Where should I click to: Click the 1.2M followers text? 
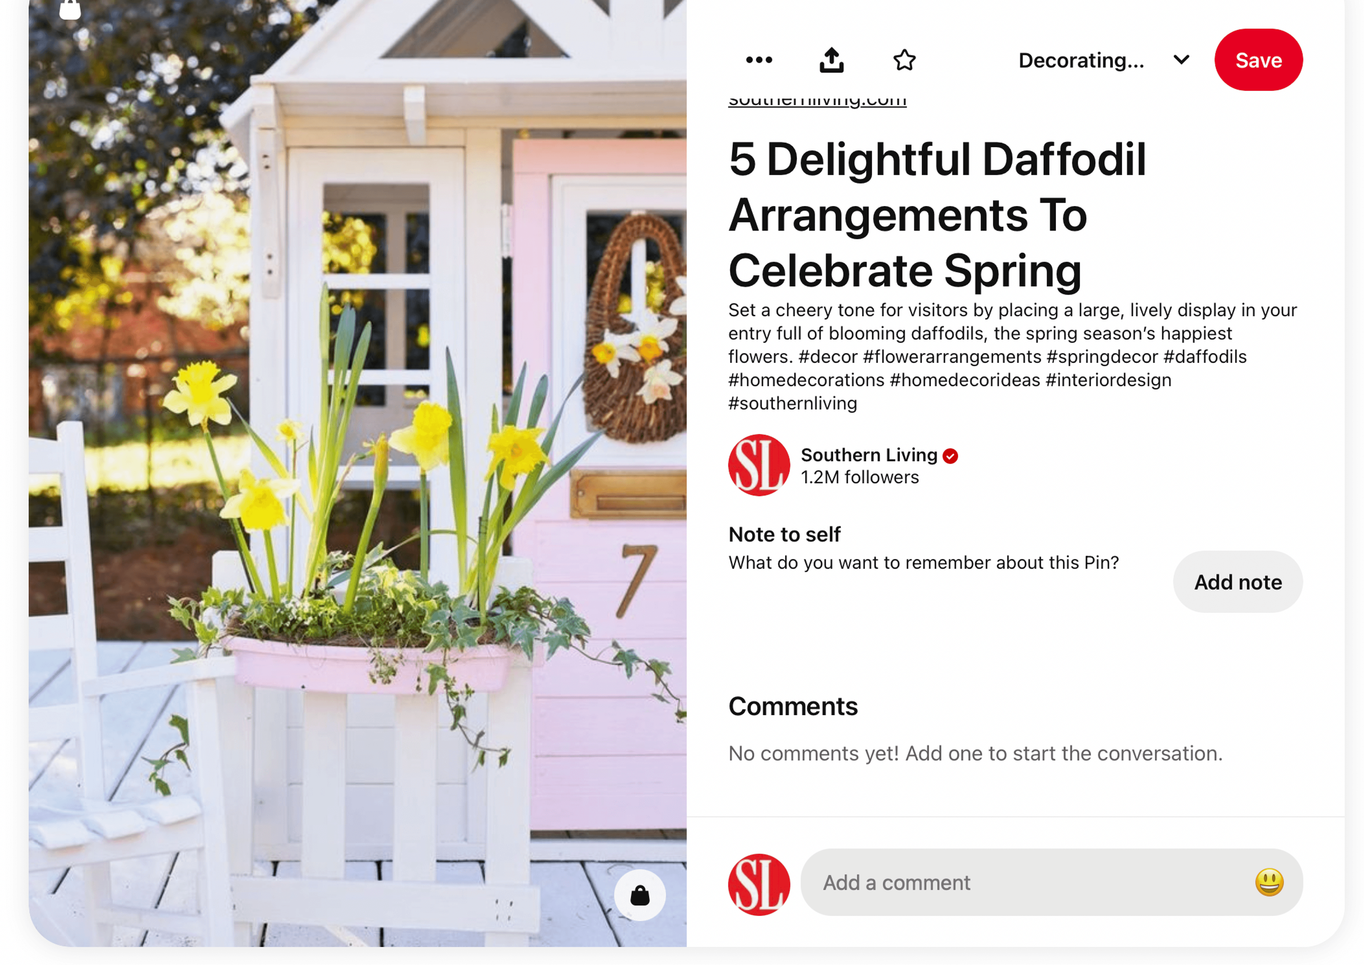(859, 477)
